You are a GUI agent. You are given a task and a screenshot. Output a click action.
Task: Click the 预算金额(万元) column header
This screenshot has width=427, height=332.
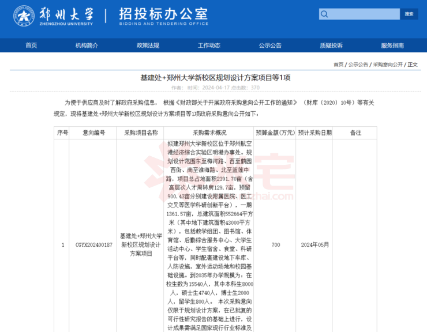coord(275,133)
